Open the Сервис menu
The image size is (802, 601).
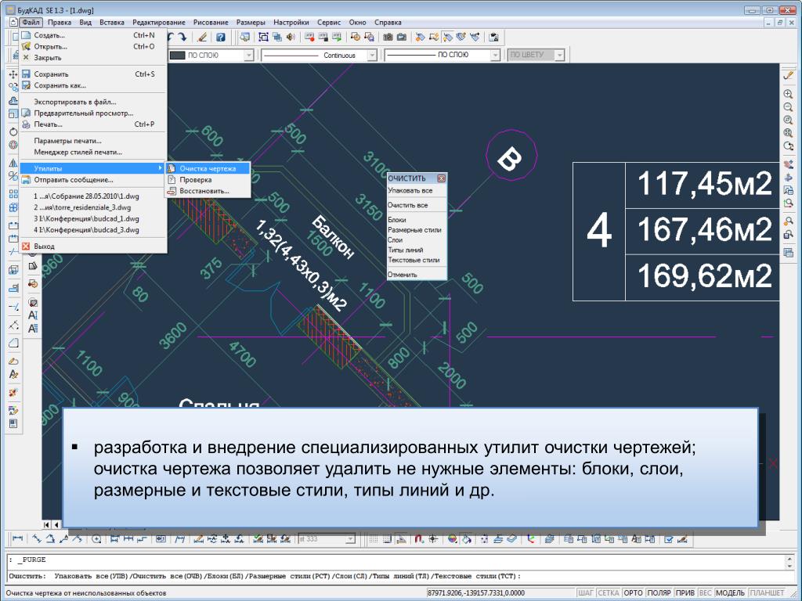tap(329, 23)
